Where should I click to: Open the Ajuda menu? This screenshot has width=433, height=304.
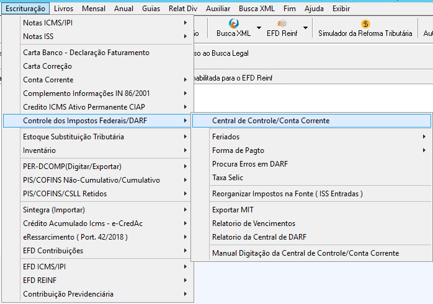click(314, 9)
